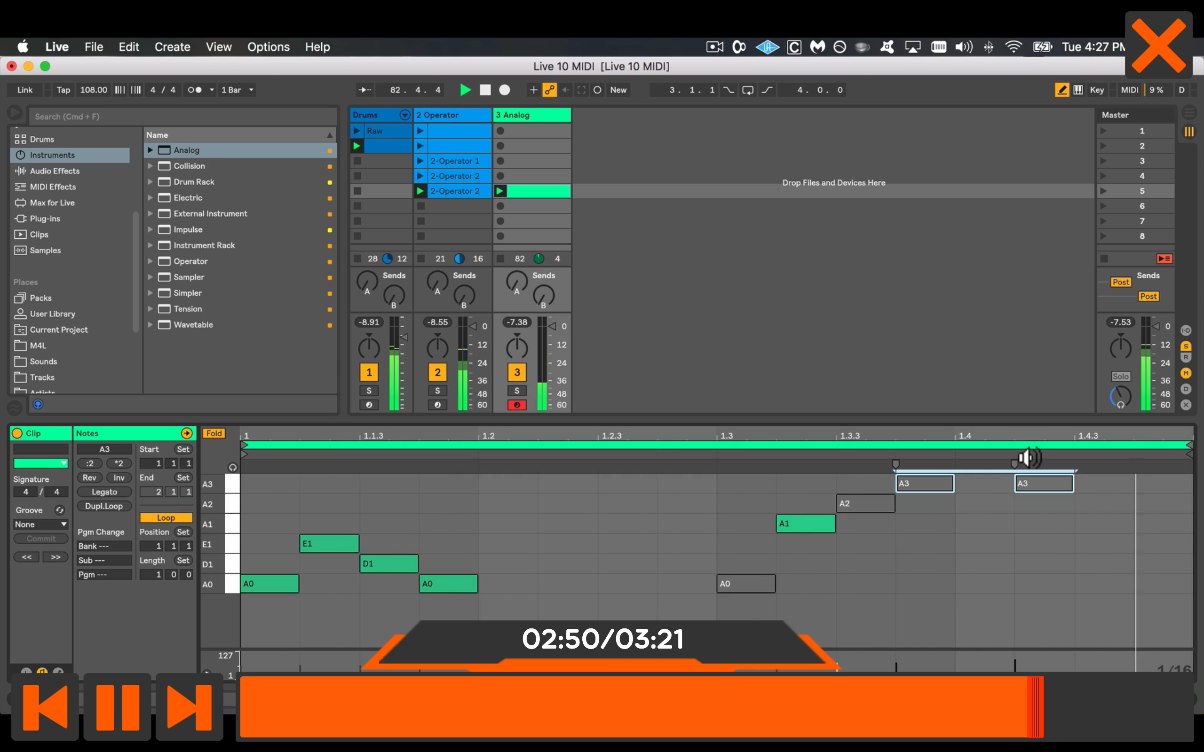Activate the computer MIDI keyboard icon

[1077, 90]
